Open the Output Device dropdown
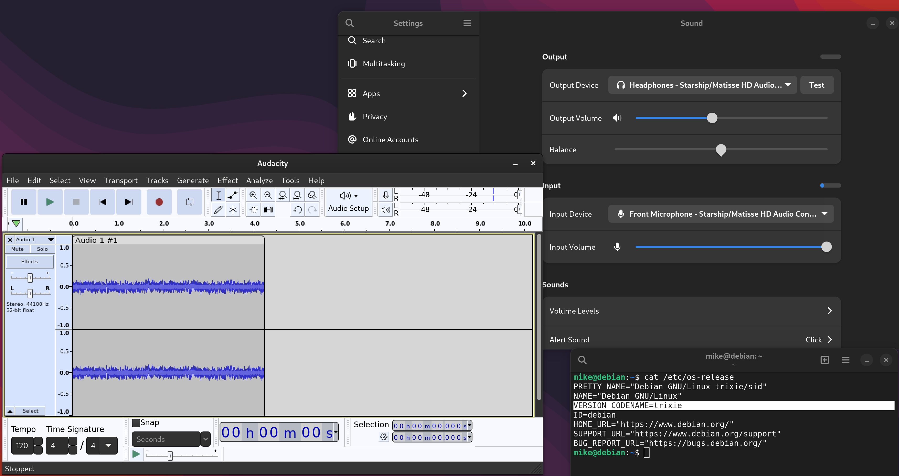 pyautogui.click(x=703, y=85)
